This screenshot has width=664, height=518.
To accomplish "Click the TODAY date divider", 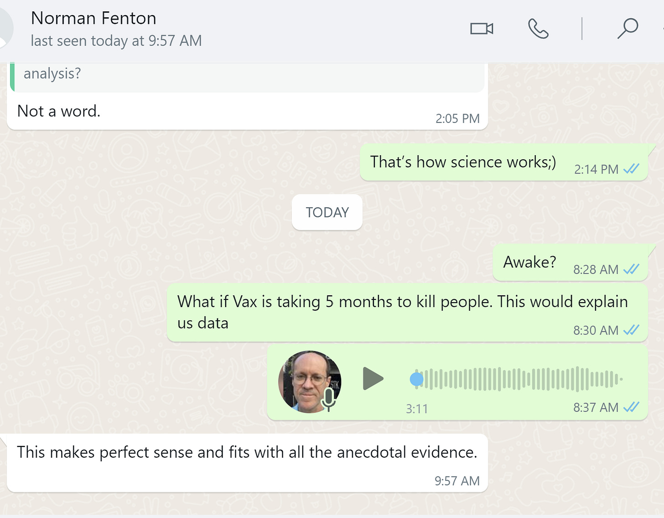I will (x=327, y=212).
